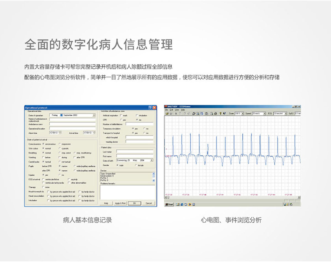Click the save disk icon in ECGViewer
Screen dimensions: 331x262
click(171, 113)
